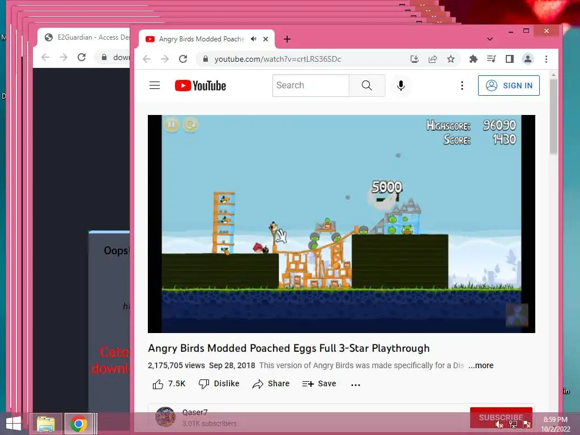Click the lock icon in the E2Guardian window address bar
This screenshot has height=435, width=580.
(104, 57)
